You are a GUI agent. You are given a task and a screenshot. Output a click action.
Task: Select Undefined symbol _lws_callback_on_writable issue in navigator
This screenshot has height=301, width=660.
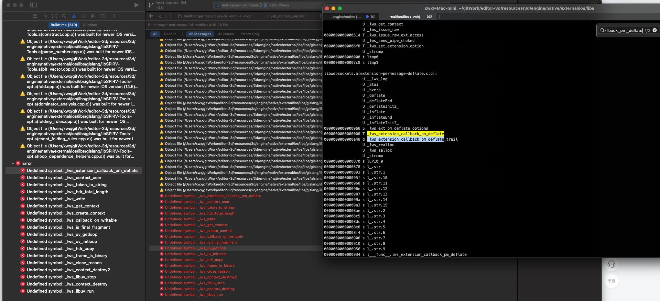point(73,220)
